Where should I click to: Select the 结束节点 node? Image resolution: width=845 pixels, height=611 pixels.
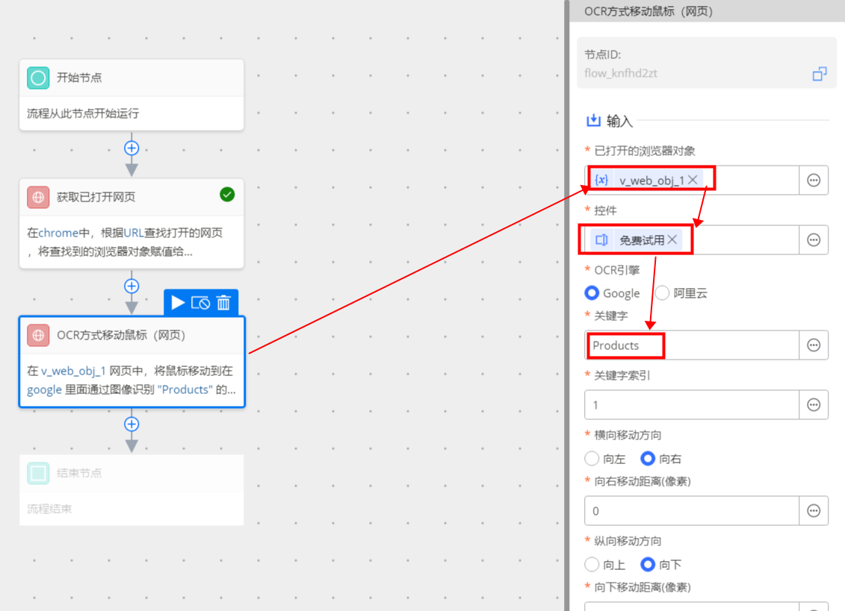point(131,490)
